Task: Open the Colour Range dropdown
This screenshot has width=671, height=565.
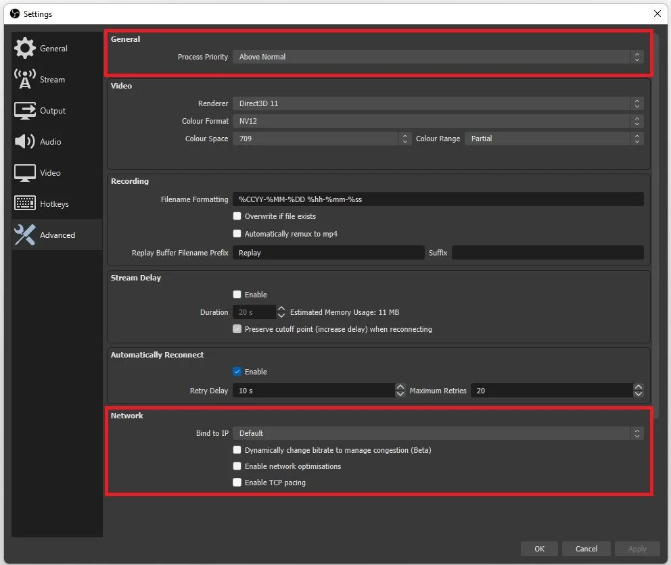Action: click(x=553, y=139)
